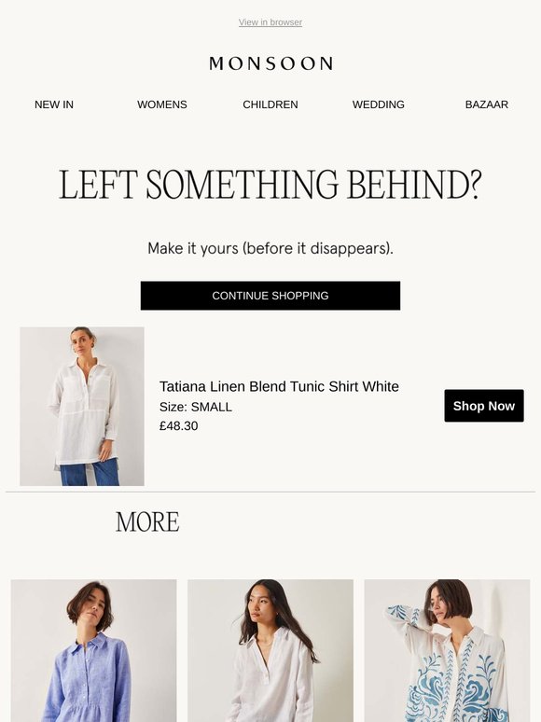This screenshot has width=541, height=722.
Task: Click the £48.30 price text
Action: click(179, 426)
